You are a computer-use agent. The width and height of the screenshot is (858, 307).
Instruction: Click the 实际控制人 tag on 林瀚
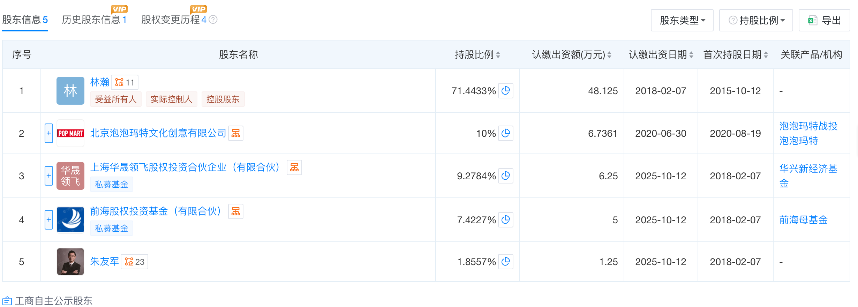point(171,99)
